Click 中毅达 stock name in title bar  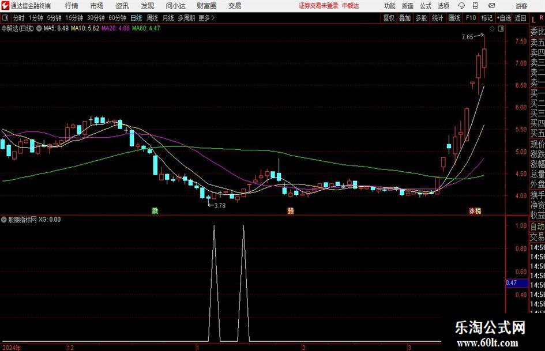click(x=351, y=6)
